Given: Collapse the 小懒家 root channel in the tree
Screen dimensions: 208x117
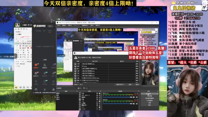Looking at the screenshot, I should [16, 34].
